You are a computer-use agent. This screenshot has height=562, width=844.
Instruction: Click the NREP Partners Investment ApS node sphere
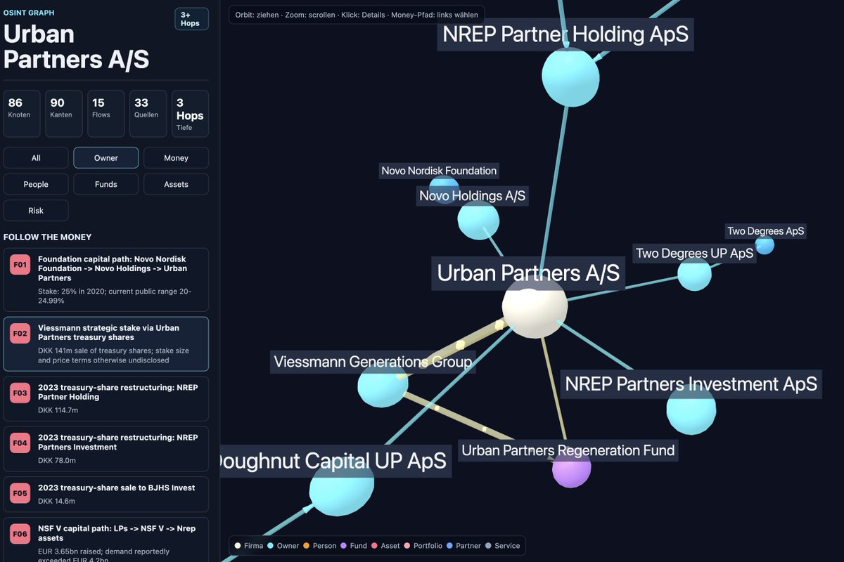pos(691,409)
